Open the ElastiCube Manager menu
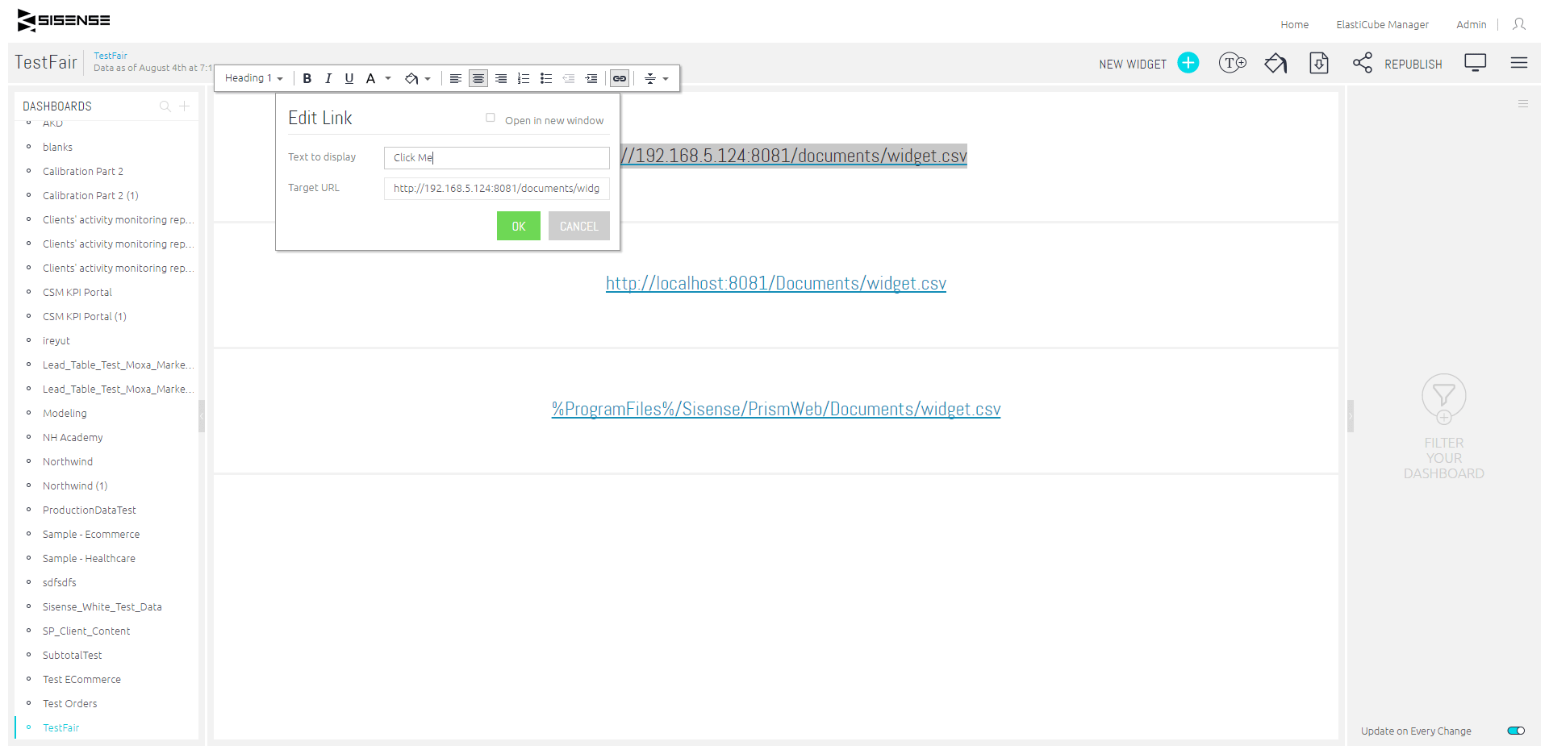 click(1383, 25)
